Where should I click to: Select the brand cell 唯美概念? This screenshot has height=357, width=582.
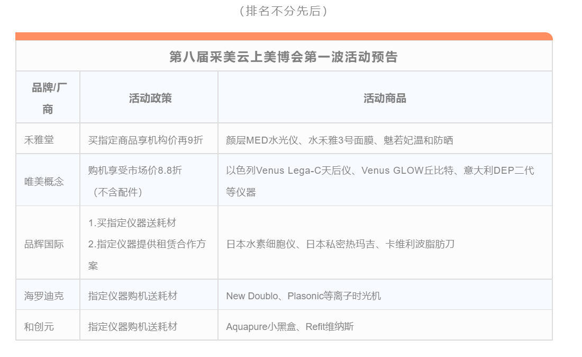click(44, 181)
